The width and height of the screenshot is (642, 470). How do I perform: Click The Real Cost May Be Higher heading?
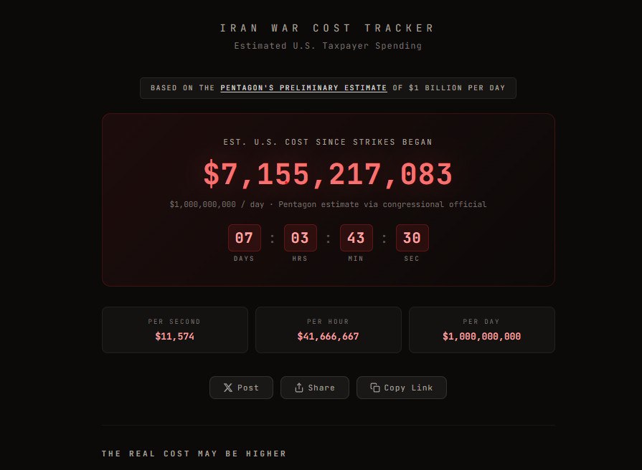194,454
